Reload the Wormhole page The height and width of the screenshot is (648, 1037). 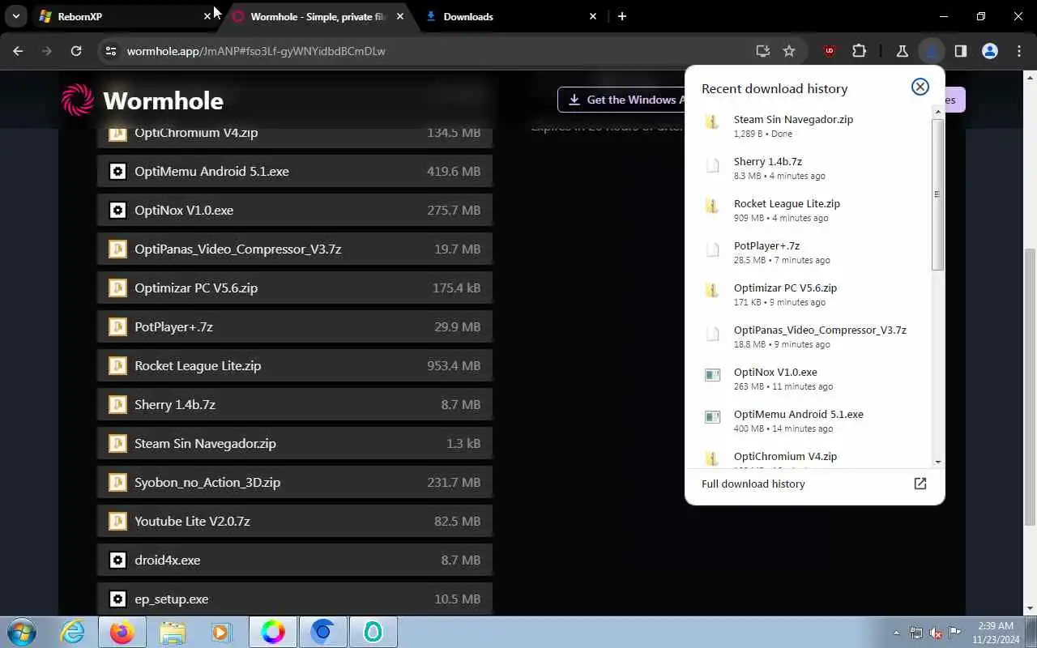[76, 51]
